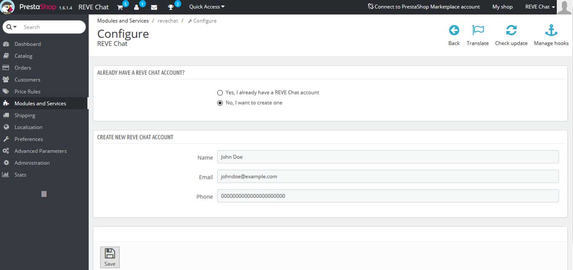Open Catalog in the sidebar
Viewport: 573px width, 270px height.
[x=24, y=56]
